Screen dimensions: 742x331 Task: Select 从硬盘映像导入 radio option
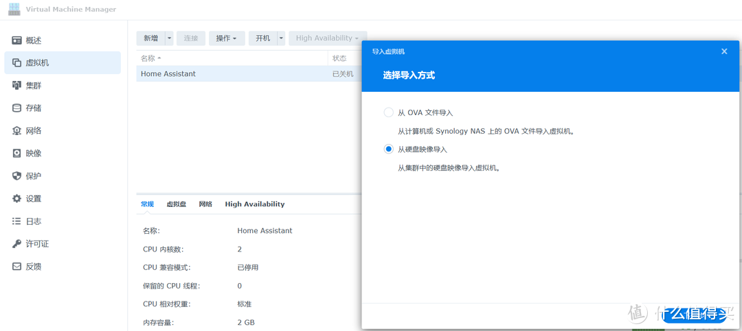tap(388, 149)
